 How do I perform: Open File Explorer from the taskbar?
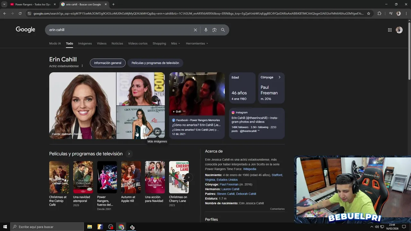[x=90, y=227]
